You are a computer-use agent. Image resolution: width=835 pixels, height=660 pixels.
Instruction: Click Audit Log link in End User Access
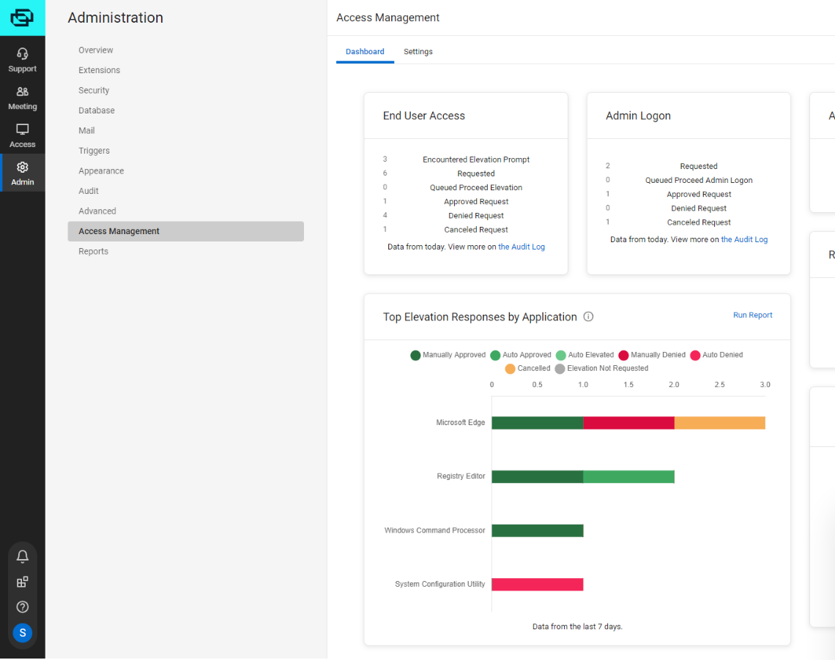click(522, 247)
